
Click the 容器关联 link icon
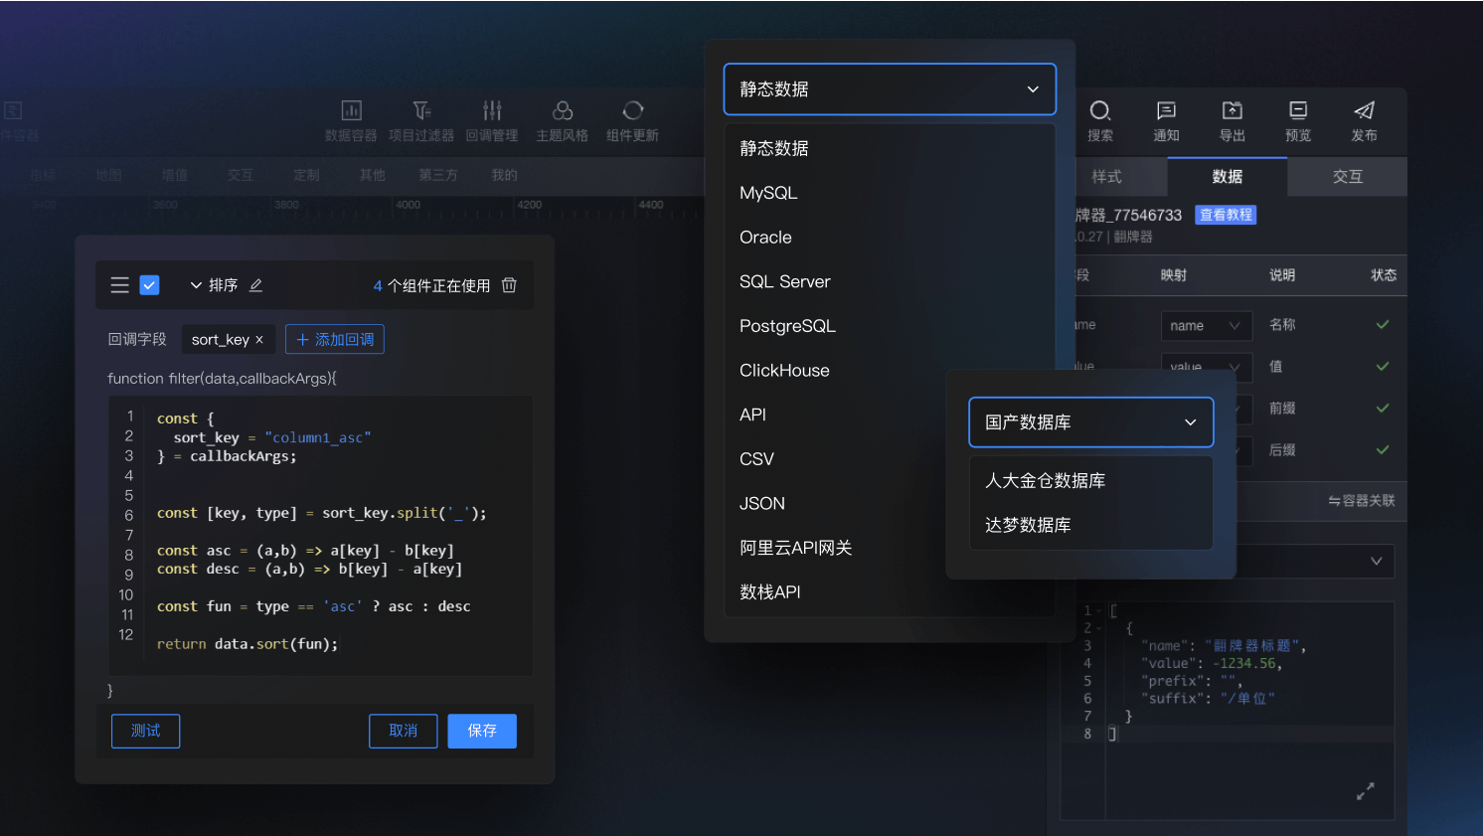(x=1334, y=501)
